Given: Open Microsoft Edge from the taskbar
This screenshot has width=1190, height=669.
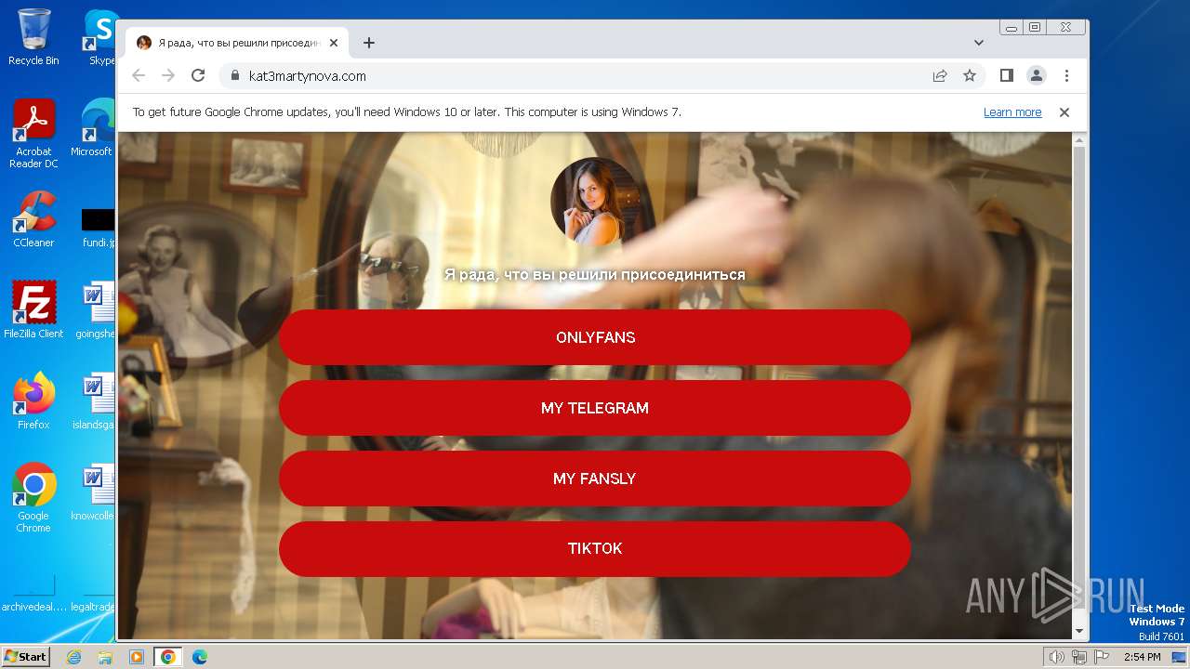Looking at the screenshot, I should point(200,657).
